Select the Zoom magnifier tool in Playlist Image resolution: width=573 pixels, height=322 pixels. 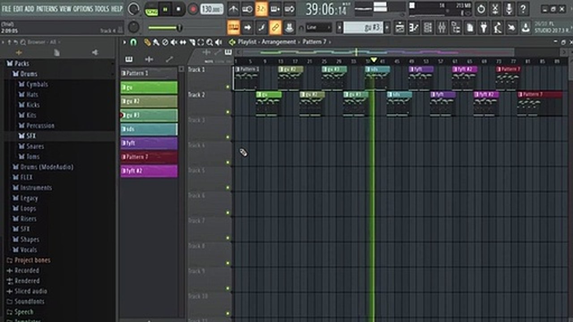(x=210, y=42)
